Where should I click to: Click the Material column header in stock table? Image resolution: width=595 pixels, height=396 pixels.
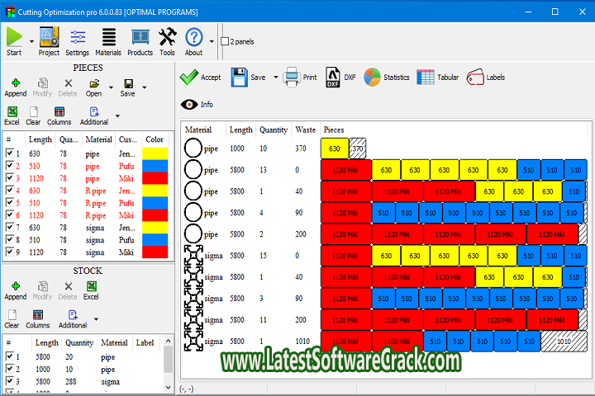tap(115, 343)
